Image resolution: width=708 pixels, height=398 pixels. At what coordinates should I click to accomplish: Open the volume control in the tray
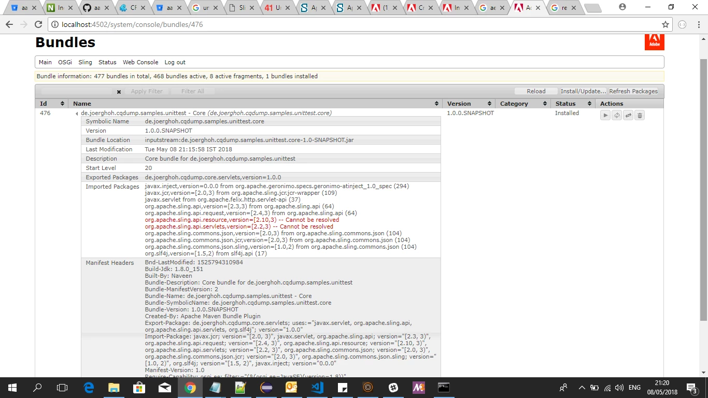click(619, 388)
